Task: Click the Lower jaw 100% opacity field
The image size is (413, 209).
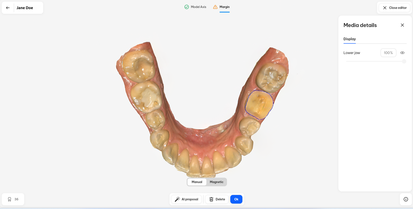Action: coord(388,53)
